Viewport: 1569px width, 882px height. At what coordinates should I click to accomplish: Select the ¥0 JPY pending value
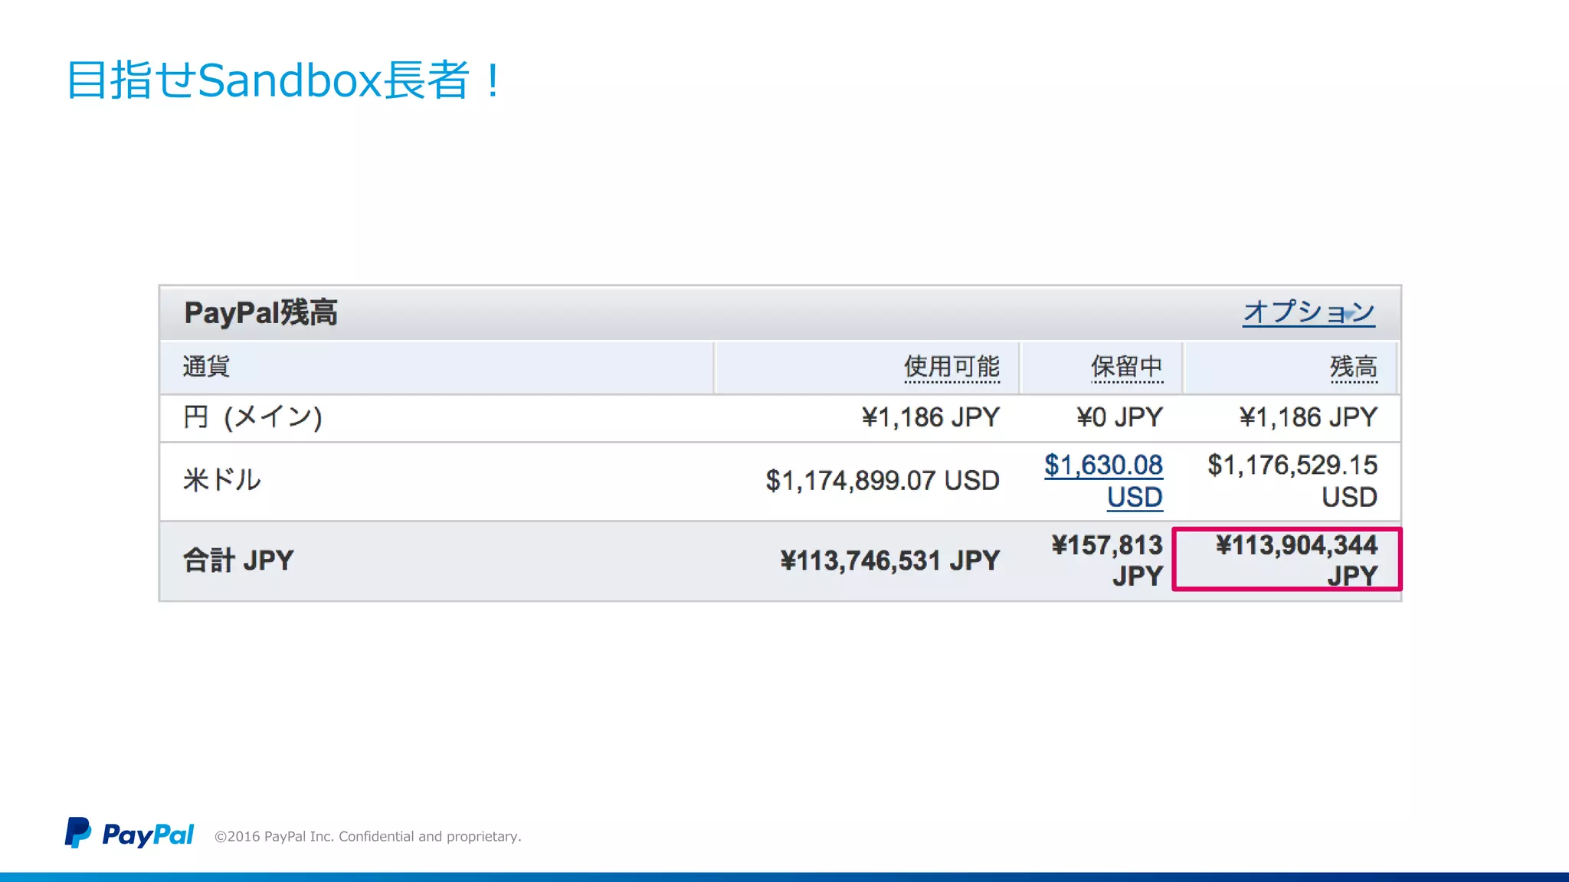(x=1119, y=417)
